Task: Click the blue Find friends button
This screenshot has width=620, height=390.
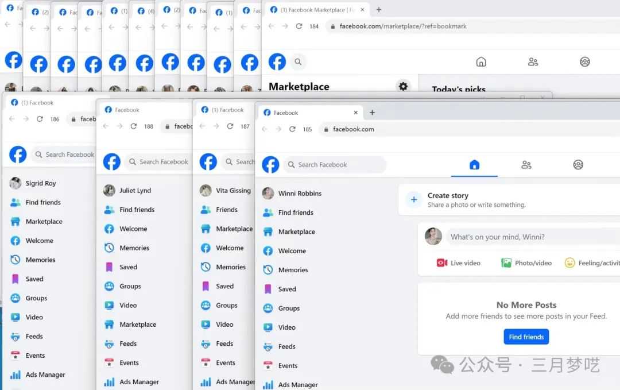Action: 526,337
